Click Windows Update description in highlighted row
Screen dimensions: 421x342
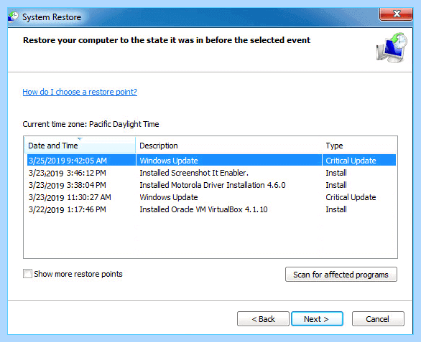pyautogui.click(x=169, y=161)
